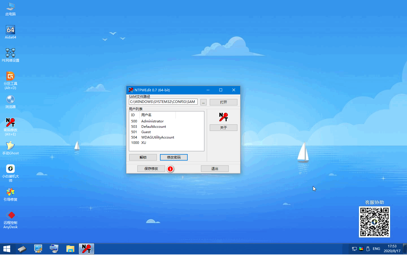Viewport: 407px width, 255px height.
Task: Click the SAM file path field
Action: 163,102
